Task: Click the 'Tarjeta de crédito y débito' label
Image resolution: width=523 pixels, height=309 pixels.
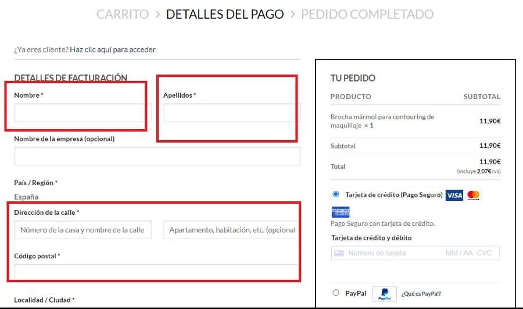Action: click(x=371, y=238)
